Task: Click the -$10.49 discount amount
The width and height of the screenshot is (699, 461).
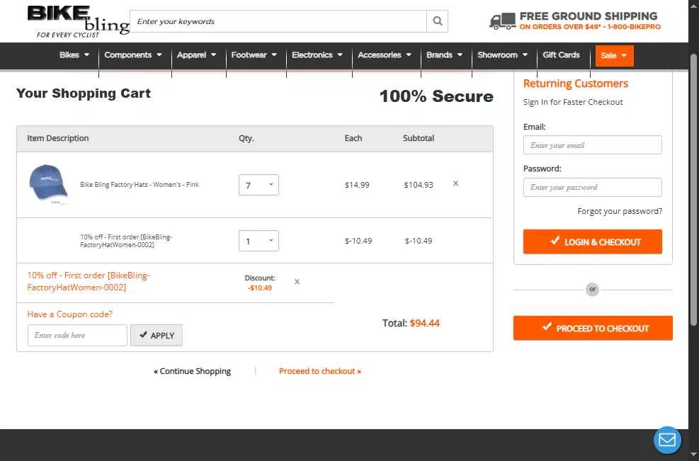Action: coord(260,288)
